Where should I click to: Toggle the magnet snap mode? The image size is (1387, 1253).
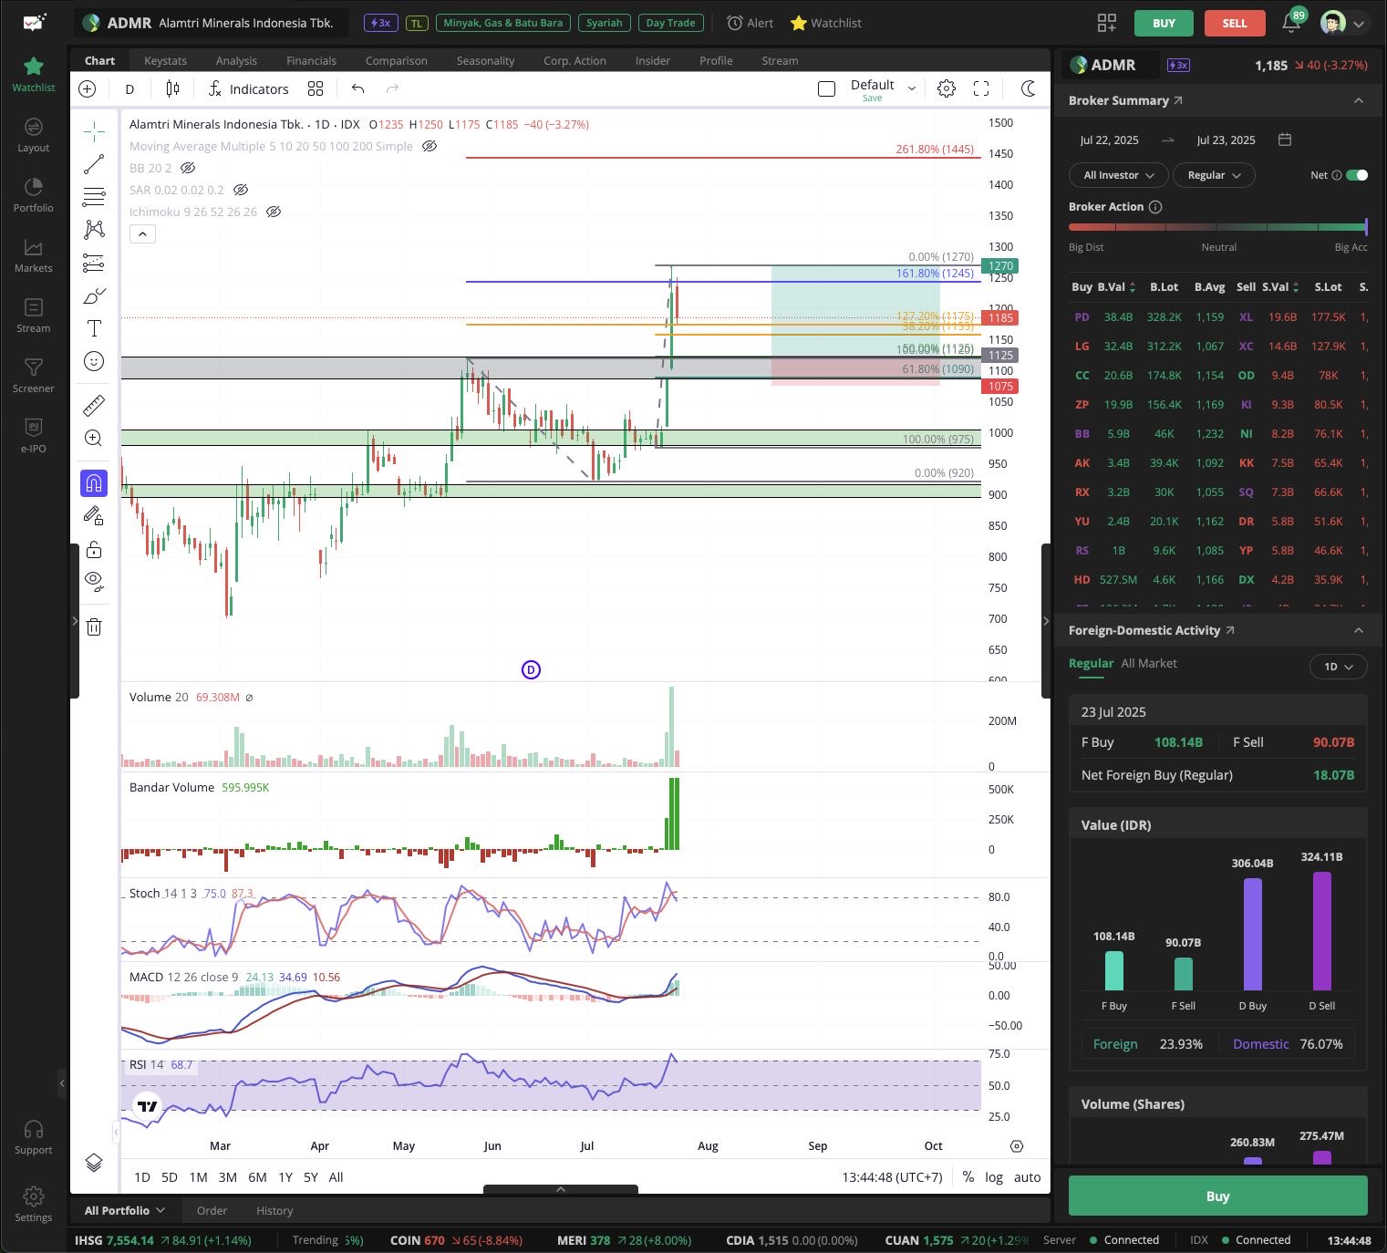[94, 483]
